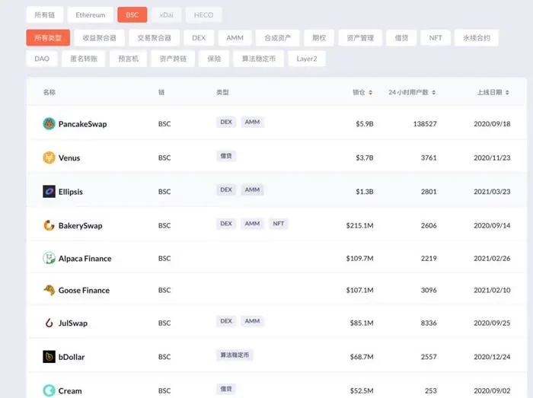Click the PancakeSwap logo icon
The width and height of the screenshot is (533, 398).
click(x=49, y=123)
